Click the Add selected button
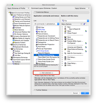Image resolution: width=97 pixels, height=104 pixels. tap(46, 73)
